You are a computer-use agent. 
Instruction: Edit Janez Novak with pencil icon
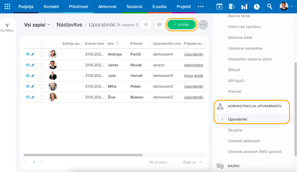(x=33, y=65)
